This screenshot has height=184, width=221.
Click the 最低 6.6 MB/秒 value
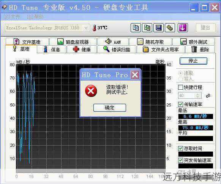tap(196, 116)
